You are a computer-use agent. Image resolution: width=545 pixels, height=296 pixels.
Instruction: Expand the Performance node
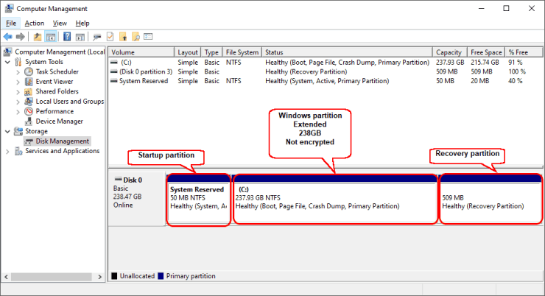18,111
